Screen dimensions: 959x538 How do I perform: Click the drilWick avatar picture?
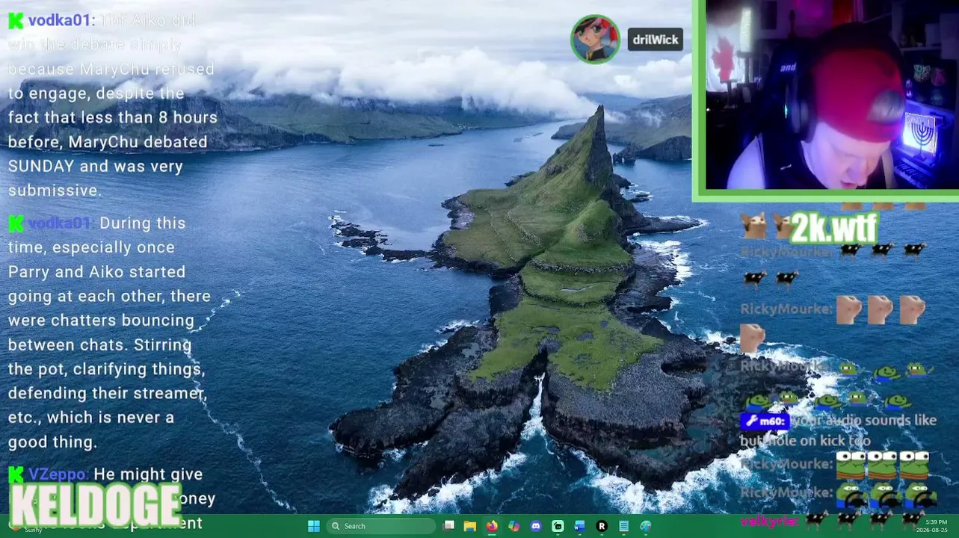pyautogui.click(x=596, y=39)
